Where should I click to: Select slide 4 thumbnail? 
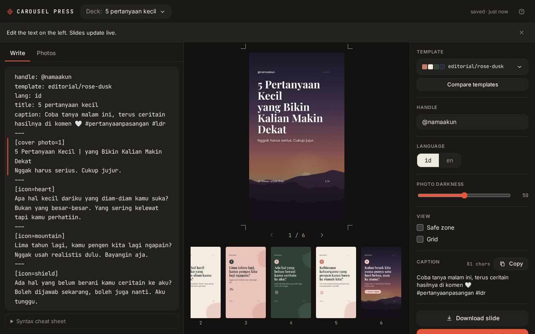[x=291, y=282]
